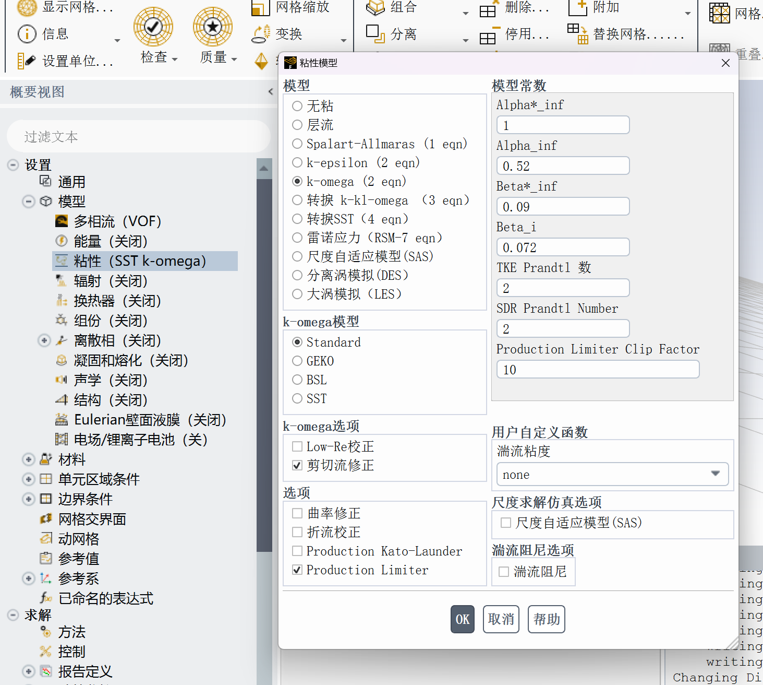763x685 pixels.
Task: Click the Alpha_inf value field
Action: pos(563,166)
